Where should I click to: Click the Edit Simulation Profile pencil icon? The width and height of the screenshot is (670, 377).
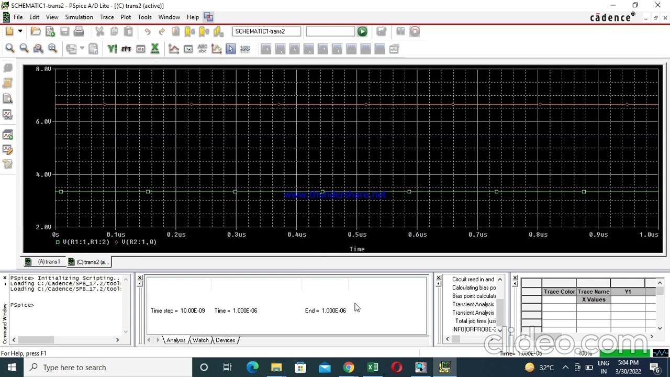[7, 150]
